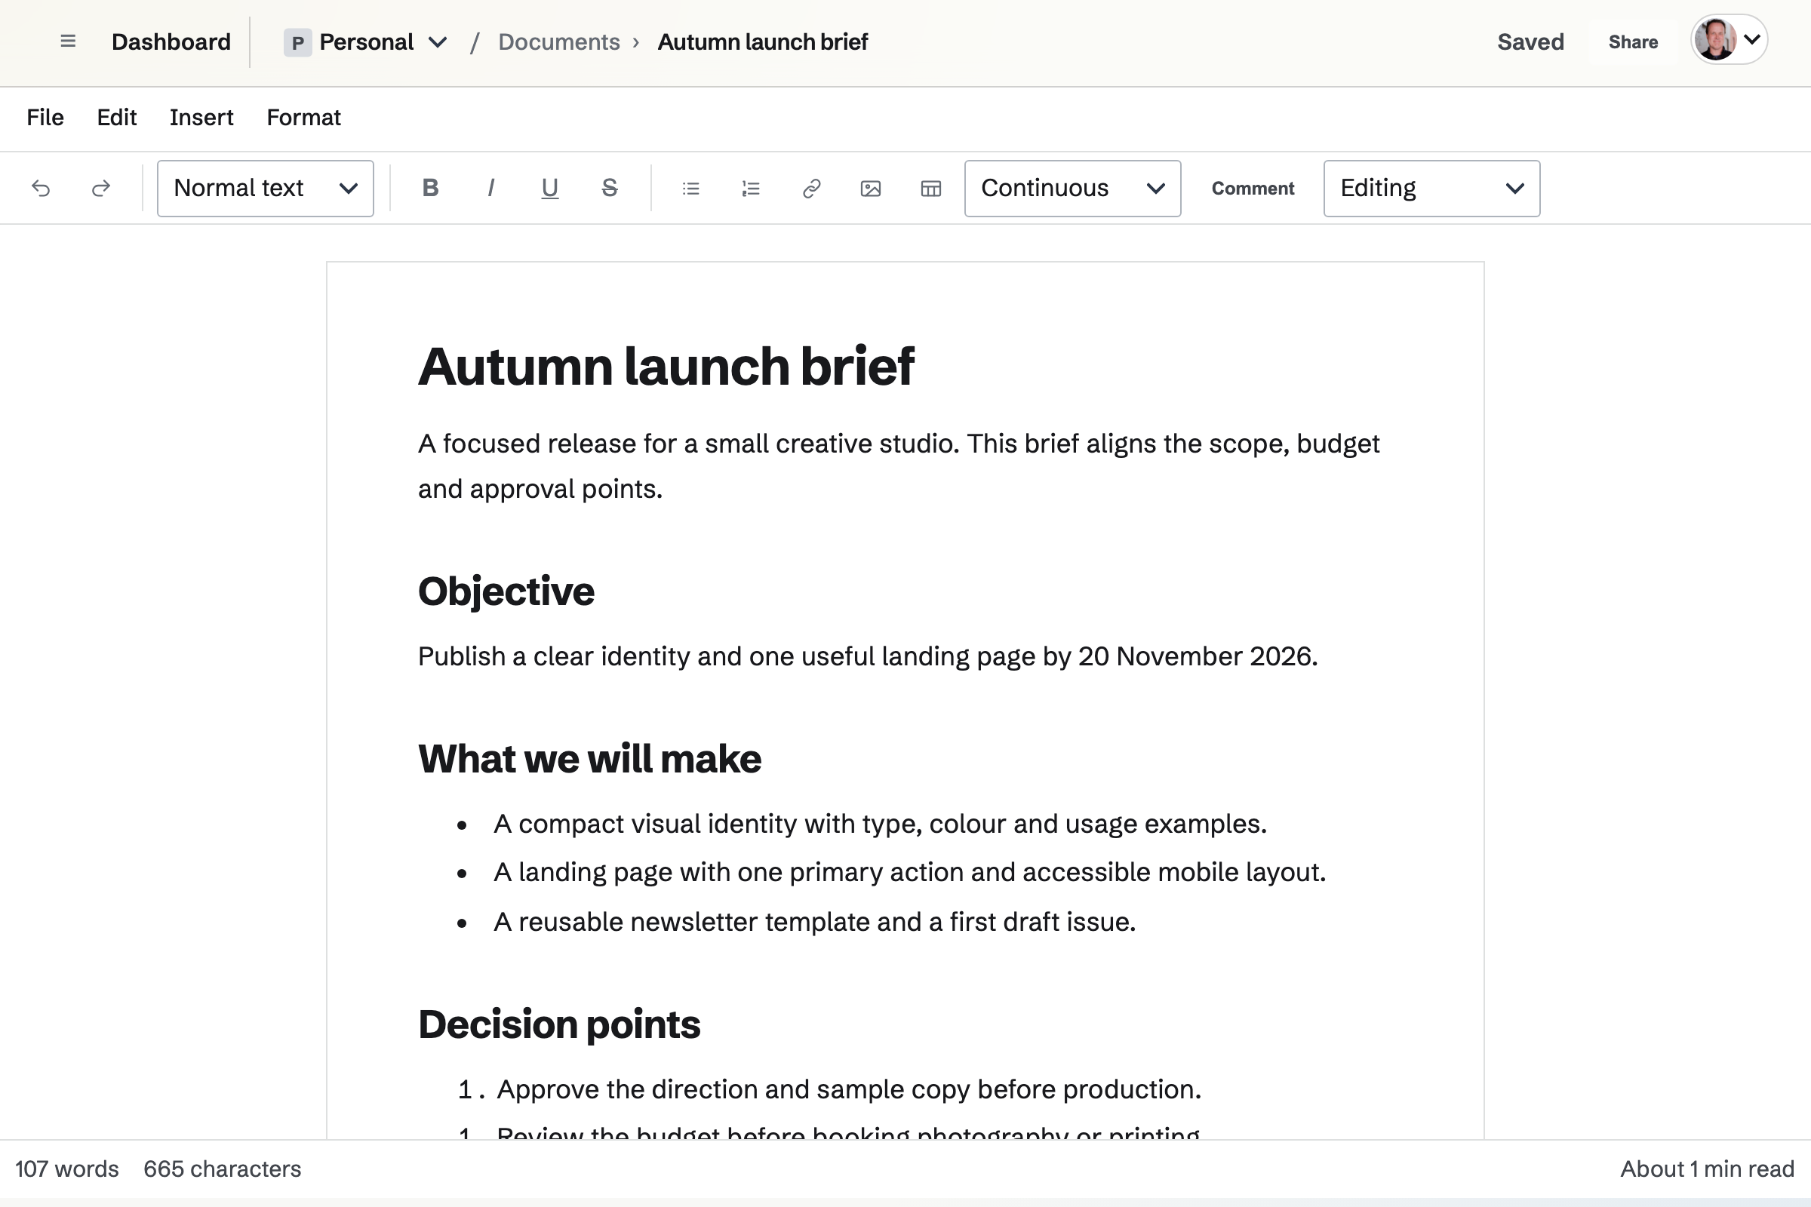The image size is (1811, 1207).
Task: Click the 665 characters counter
Action: (222, 1169)
